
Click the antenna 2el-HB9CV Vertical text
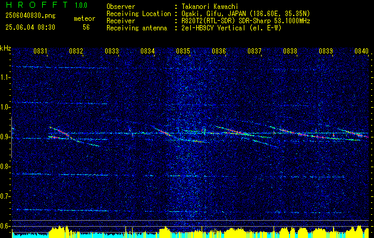click(231, 28)
